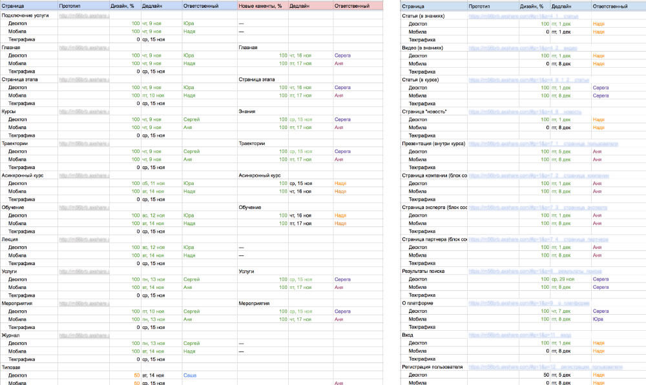Click the Юра cell under О платформе
Screen dimensions: 646x385
(598, 319)
